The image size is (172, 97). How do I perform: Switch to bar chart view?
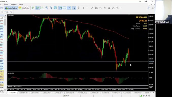pos(33,8)
